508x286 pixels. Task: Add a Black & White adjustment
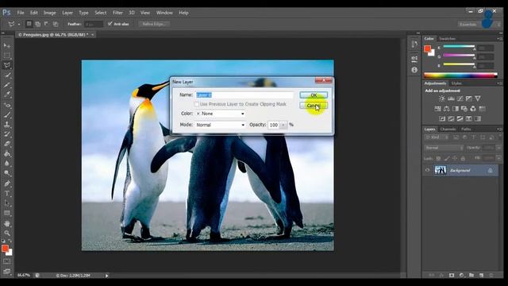[x=456, y=109]
